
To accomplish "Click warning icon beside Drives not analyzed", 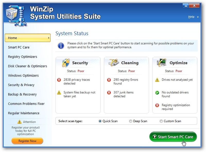I will point(157,80).
